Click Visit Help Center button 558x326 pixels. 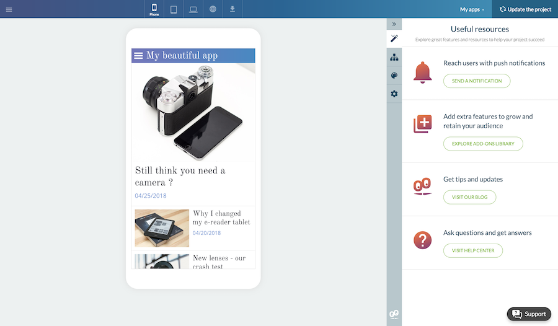coord(472,250)
